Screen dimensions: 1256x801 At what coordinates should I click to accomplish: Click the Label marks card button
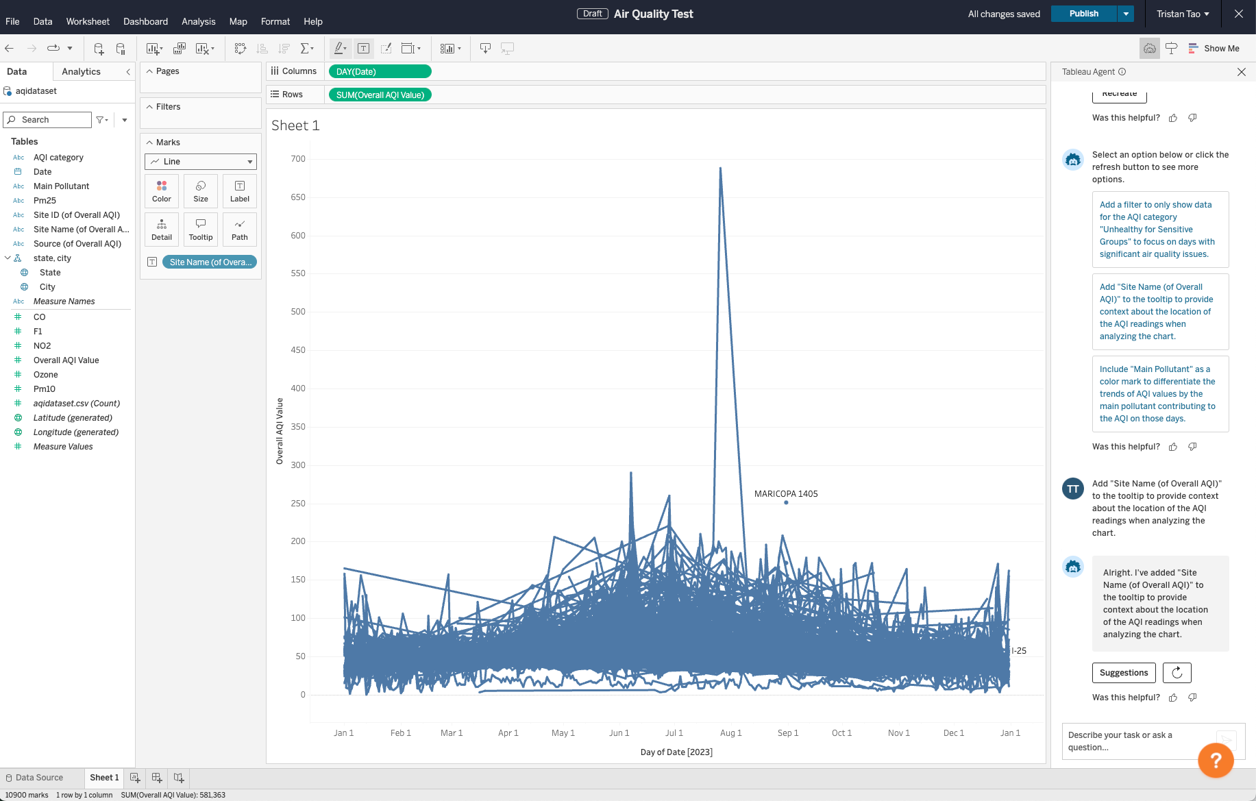coord(240,191)
